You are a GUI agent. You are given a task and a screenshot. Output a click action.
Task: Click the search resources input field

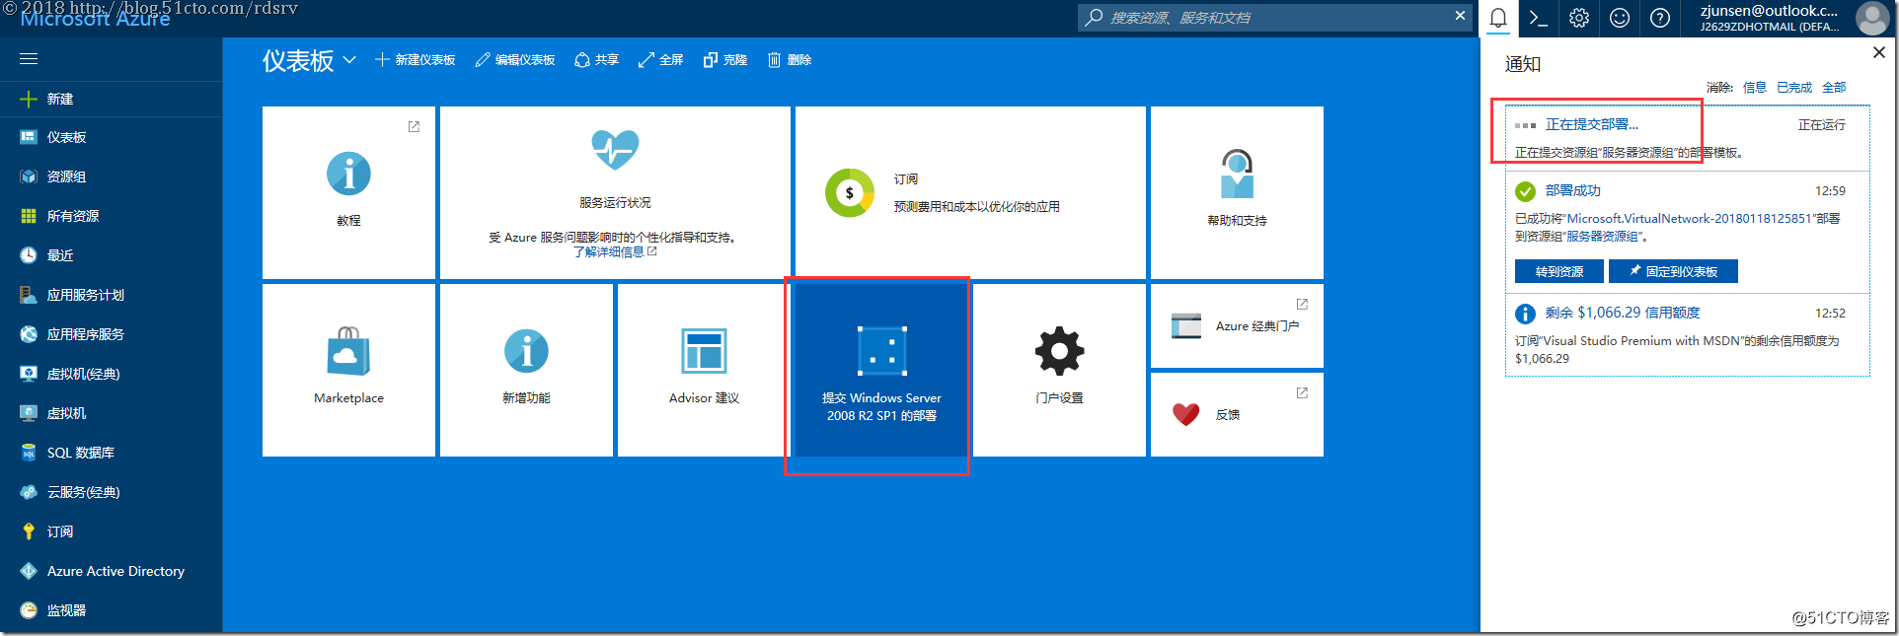pos(1273,18)
